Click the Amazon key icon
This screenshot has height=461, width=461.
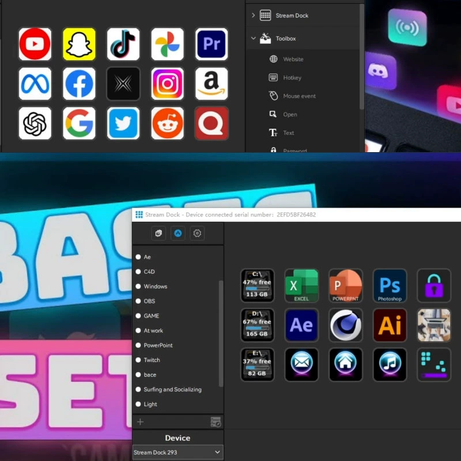click(x=211, y=84)
